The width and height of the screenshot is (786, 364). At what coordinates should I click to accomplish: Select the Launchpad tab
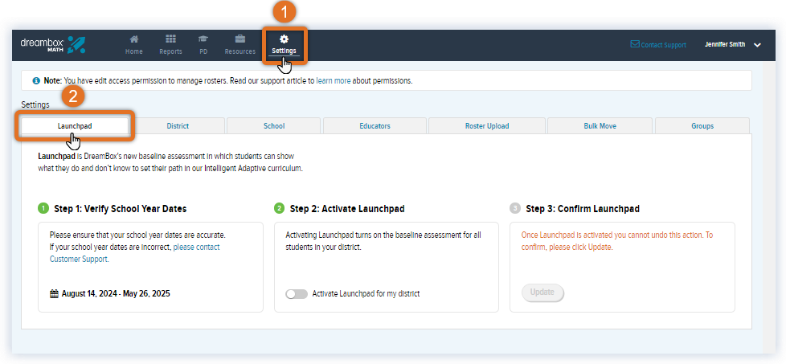pos(75,126)
